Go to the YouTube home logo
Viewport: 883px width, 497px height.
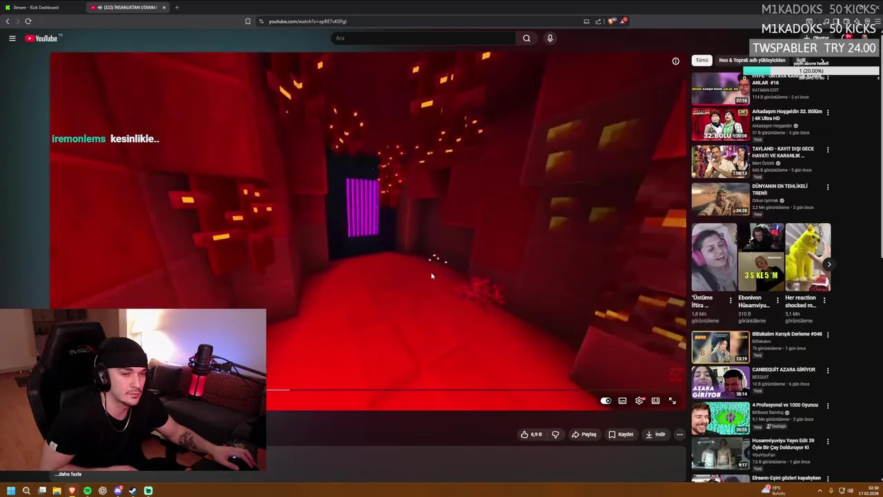[43, 38]
